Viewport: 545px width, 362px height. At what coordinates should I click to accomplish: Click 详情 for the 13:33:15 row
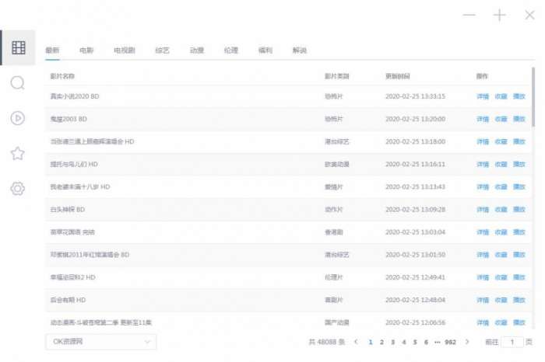(483, 96)
